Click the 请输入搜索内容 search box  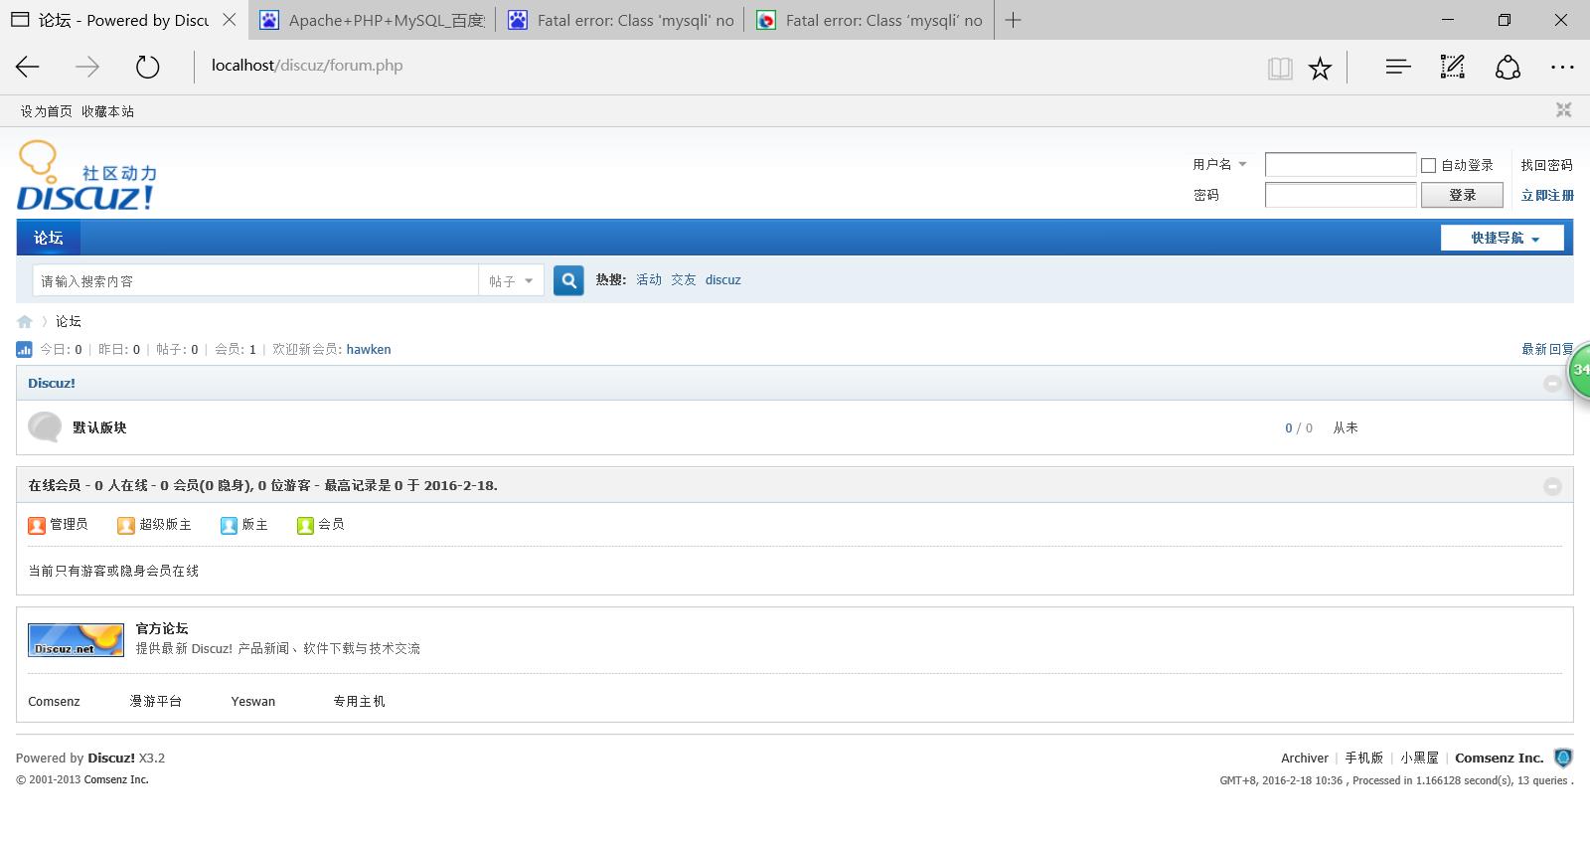click(x=255, y=281)
